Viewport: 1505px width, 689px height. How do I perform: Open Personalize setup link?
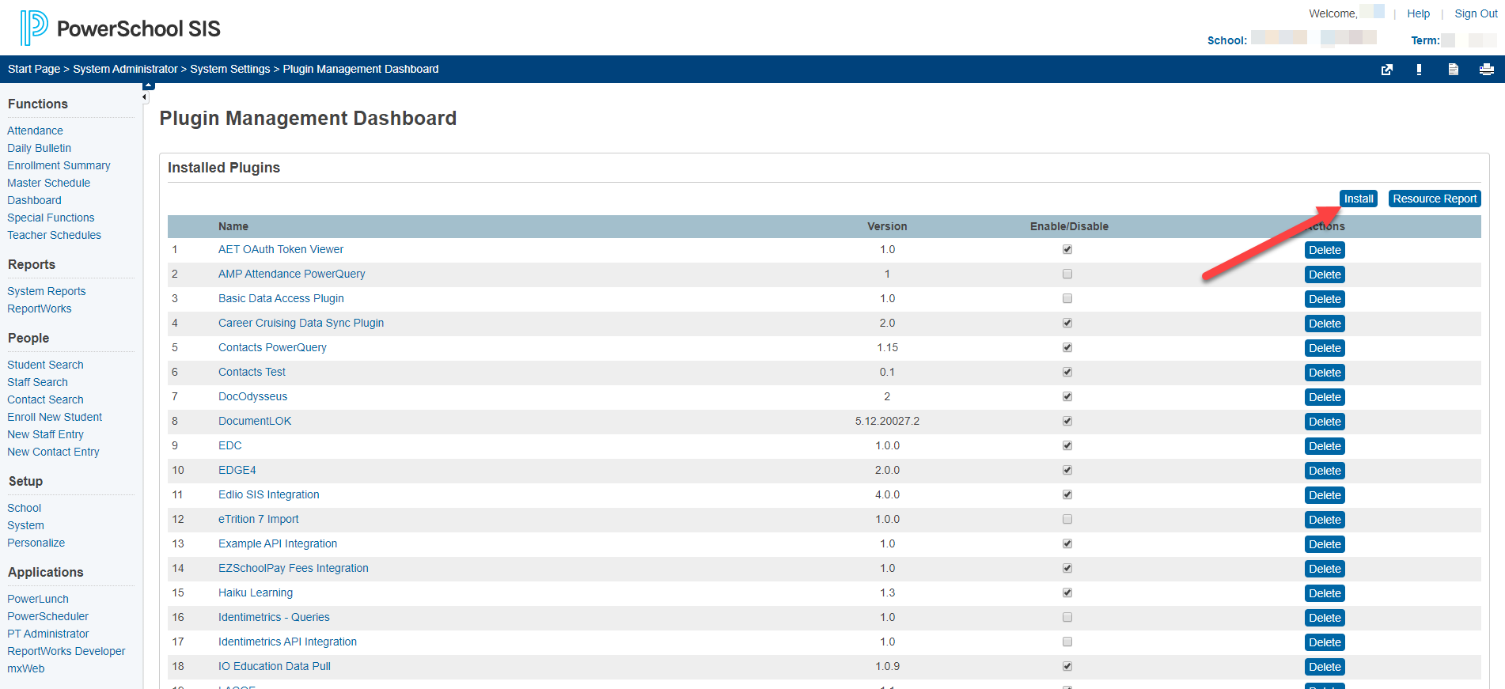click(x=36, y=543)
